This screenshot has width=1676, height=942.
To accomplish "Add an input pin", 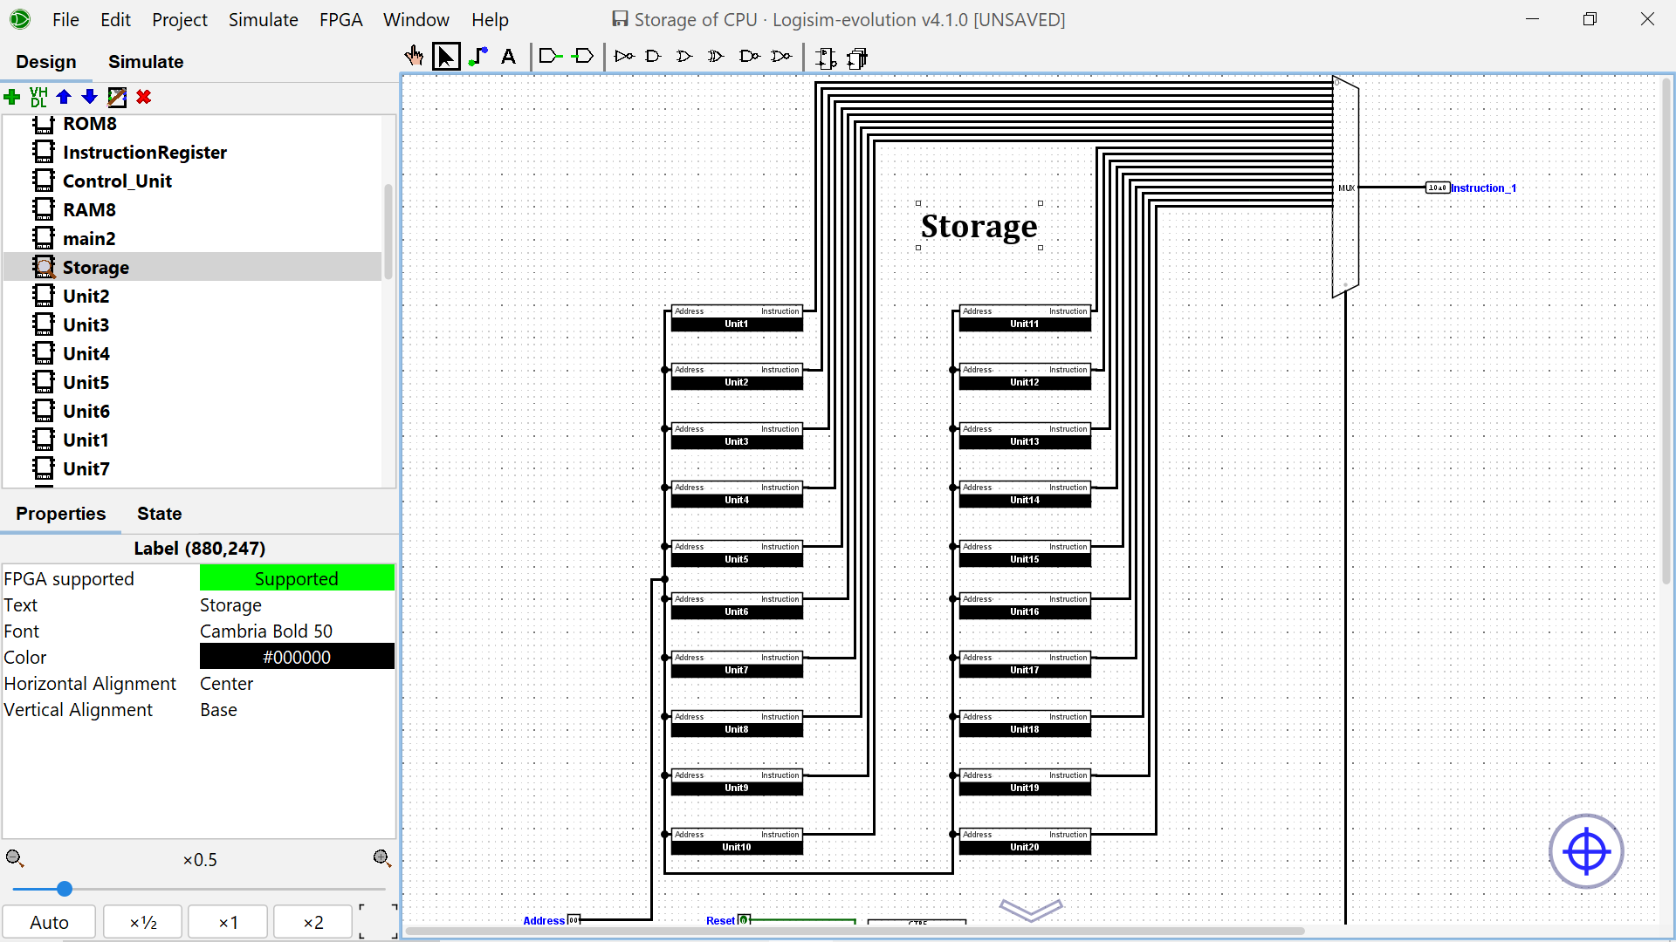I will click(x=551, y=57).
